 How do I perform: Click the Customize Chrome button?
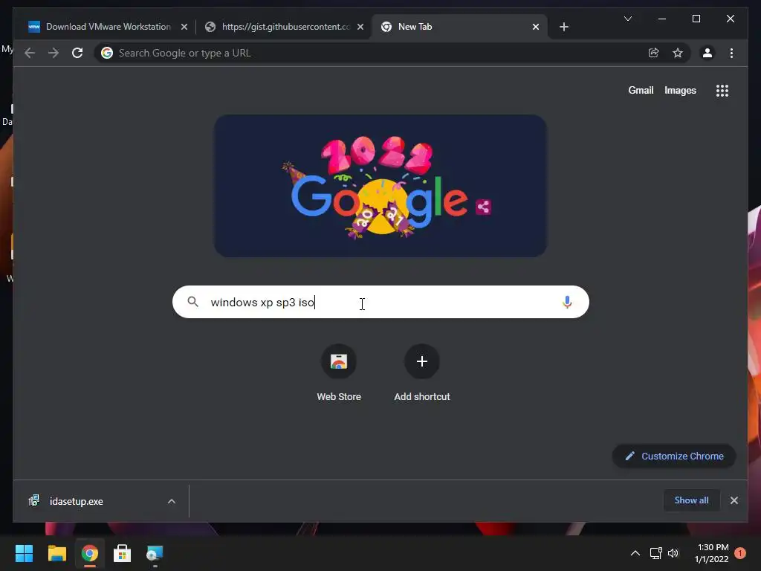[674, 456]
